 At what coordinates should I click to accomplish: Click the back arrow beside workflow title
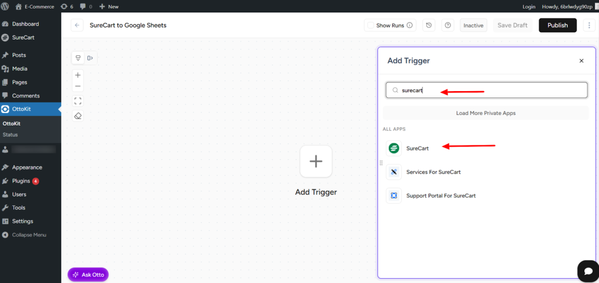77,26
